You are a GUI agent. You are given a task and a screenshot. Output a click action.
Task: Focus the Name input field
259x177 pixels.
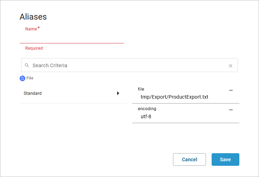click(72, 38)
